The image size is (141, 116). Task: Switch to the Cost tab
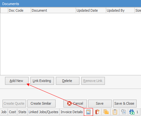tap(12, 112)
